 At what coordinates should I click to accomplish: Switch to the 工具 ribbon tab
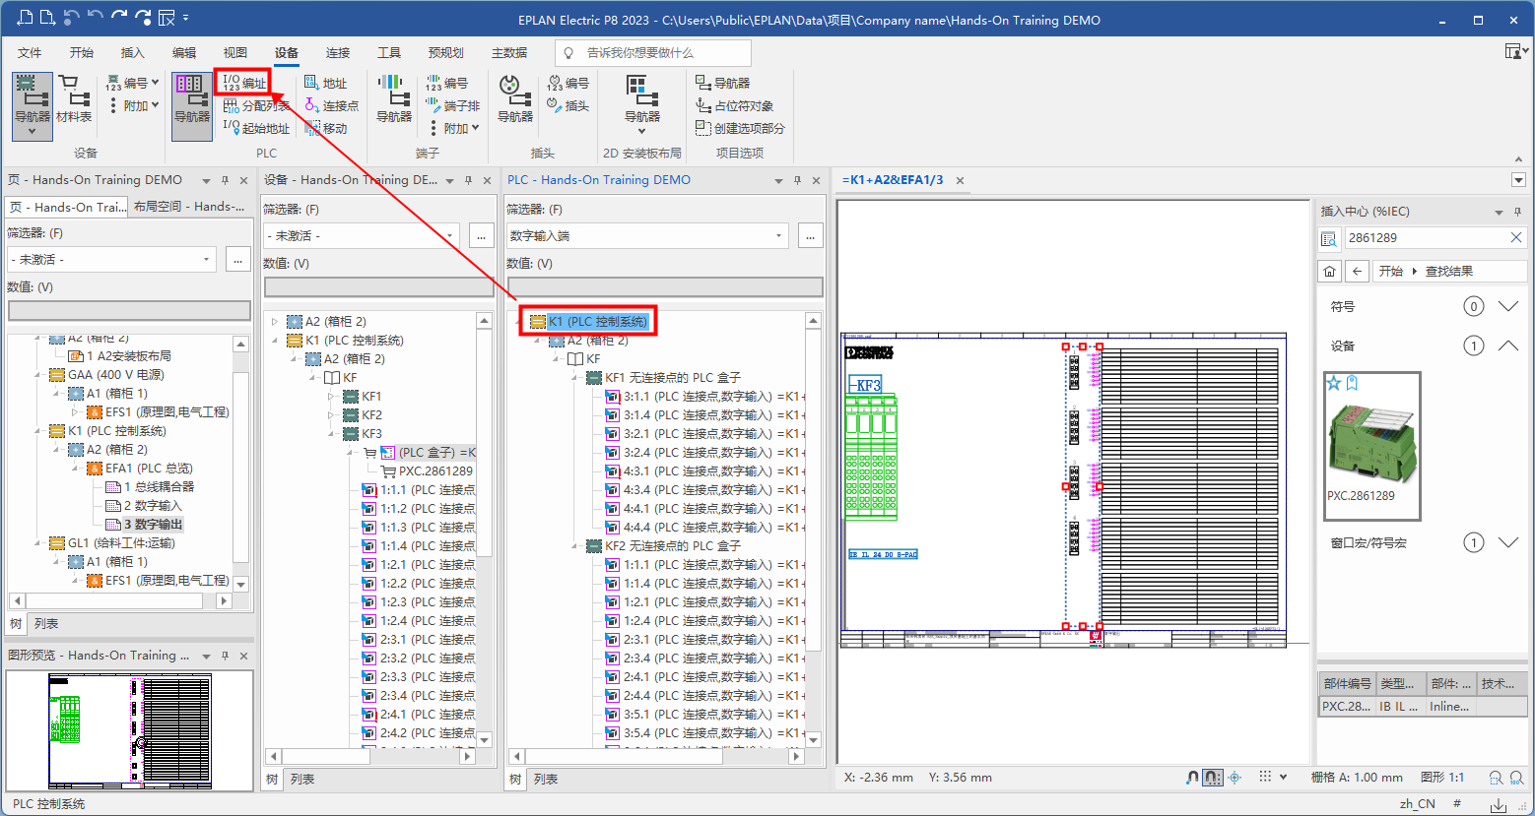[388, 52]
